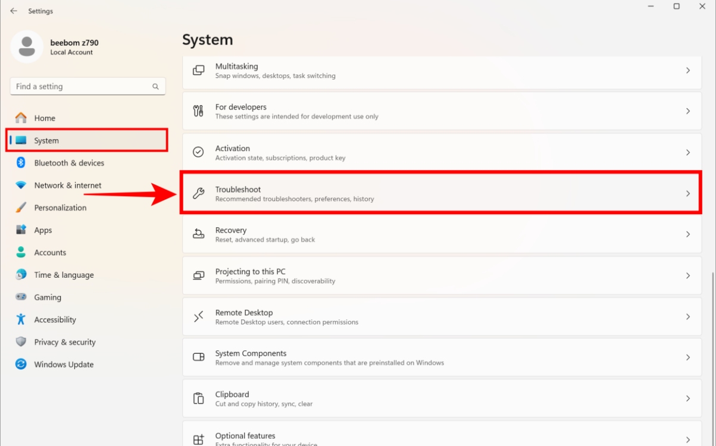Click the For developers icon
716x446 pixels.
coord(198,111)
